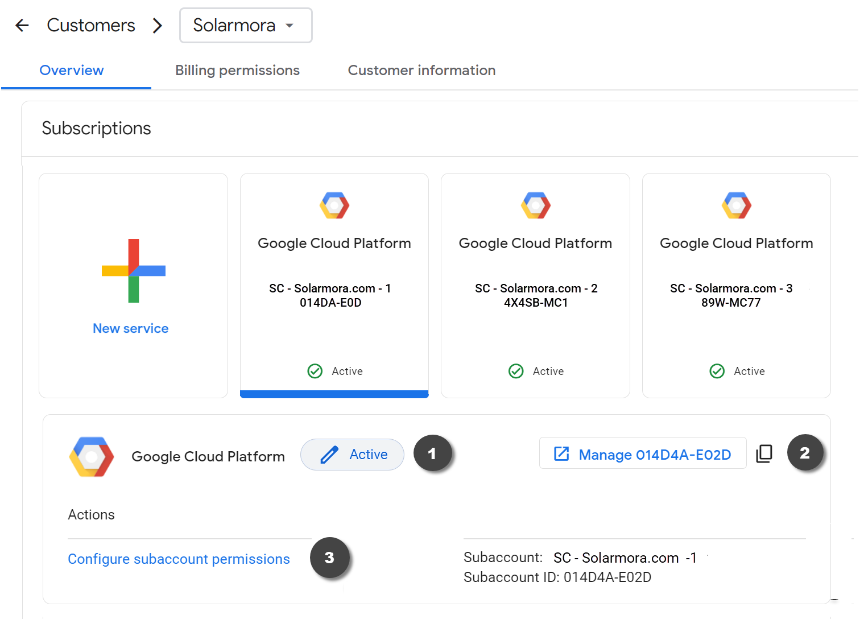Click the pencil edit icon beside Active
864x619 pixels.
(329, 455)
